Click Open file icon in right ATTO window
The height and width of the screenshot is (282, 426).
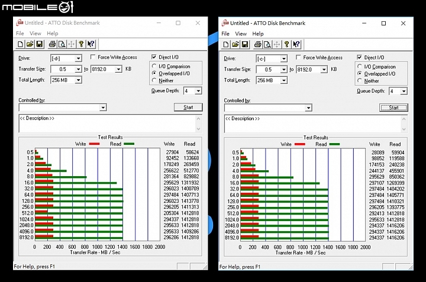pos(235,44)
